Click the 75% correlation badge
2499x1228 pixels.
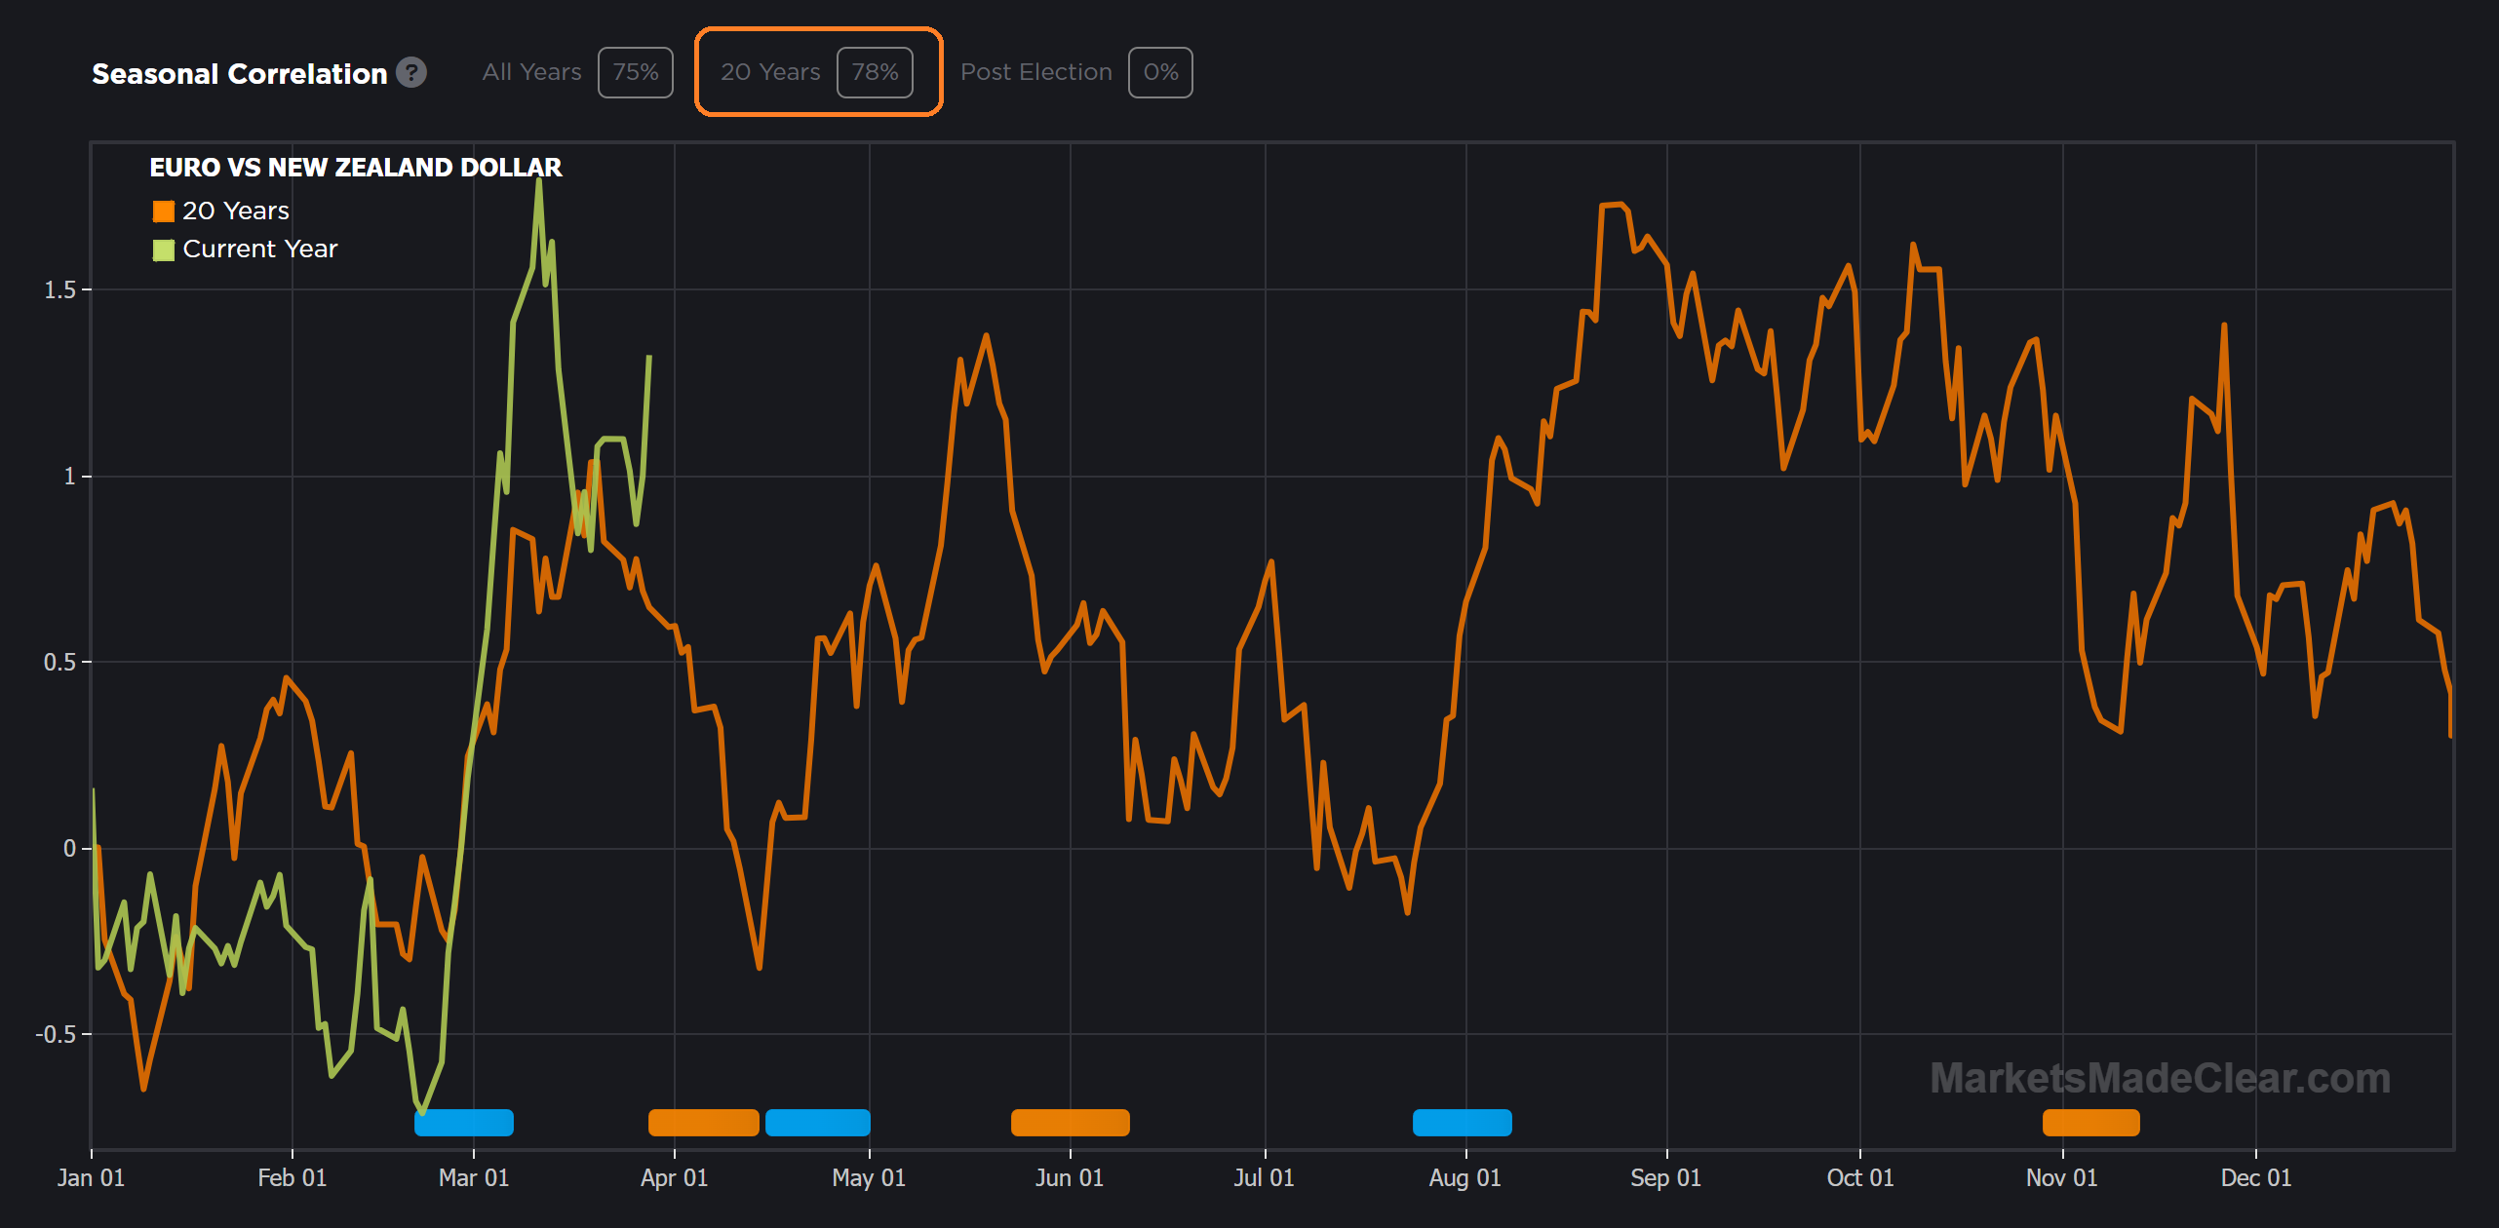[x=636, y=72]
